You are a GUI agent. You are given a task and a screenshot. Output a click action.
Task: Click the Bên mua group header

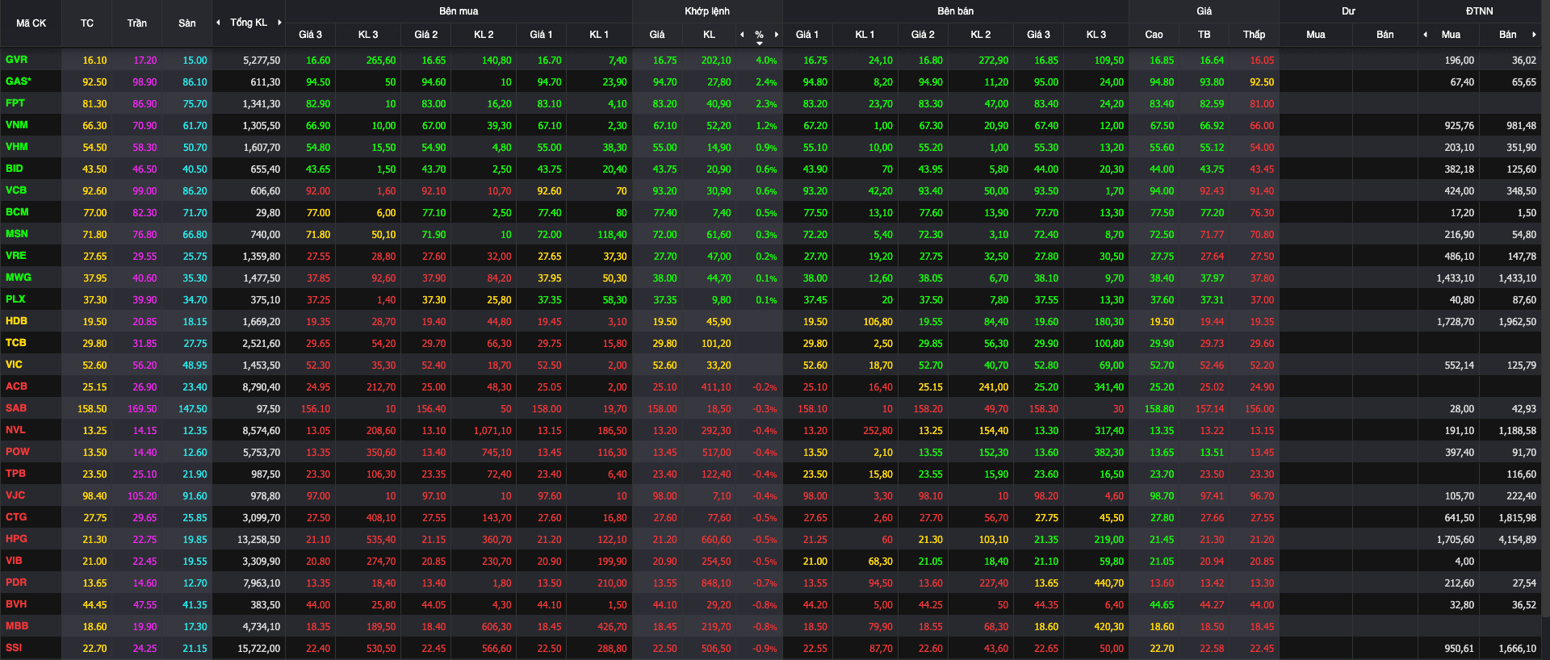click(x=459, y=11)
